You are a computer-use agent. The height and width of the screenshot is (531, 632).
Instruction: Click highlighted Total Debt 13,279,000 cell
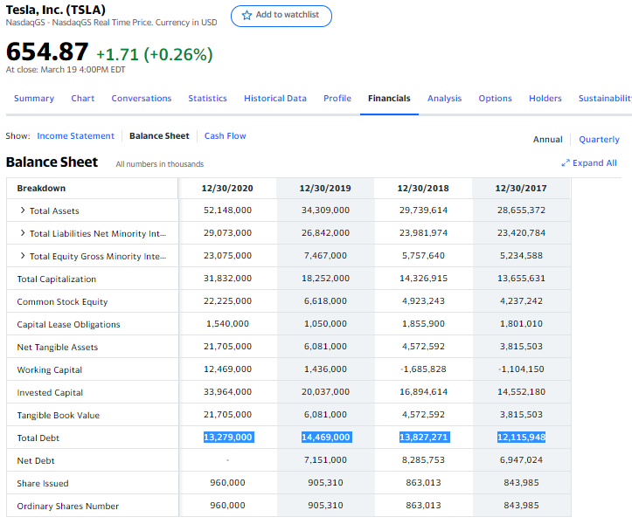(x=227, y=438)
